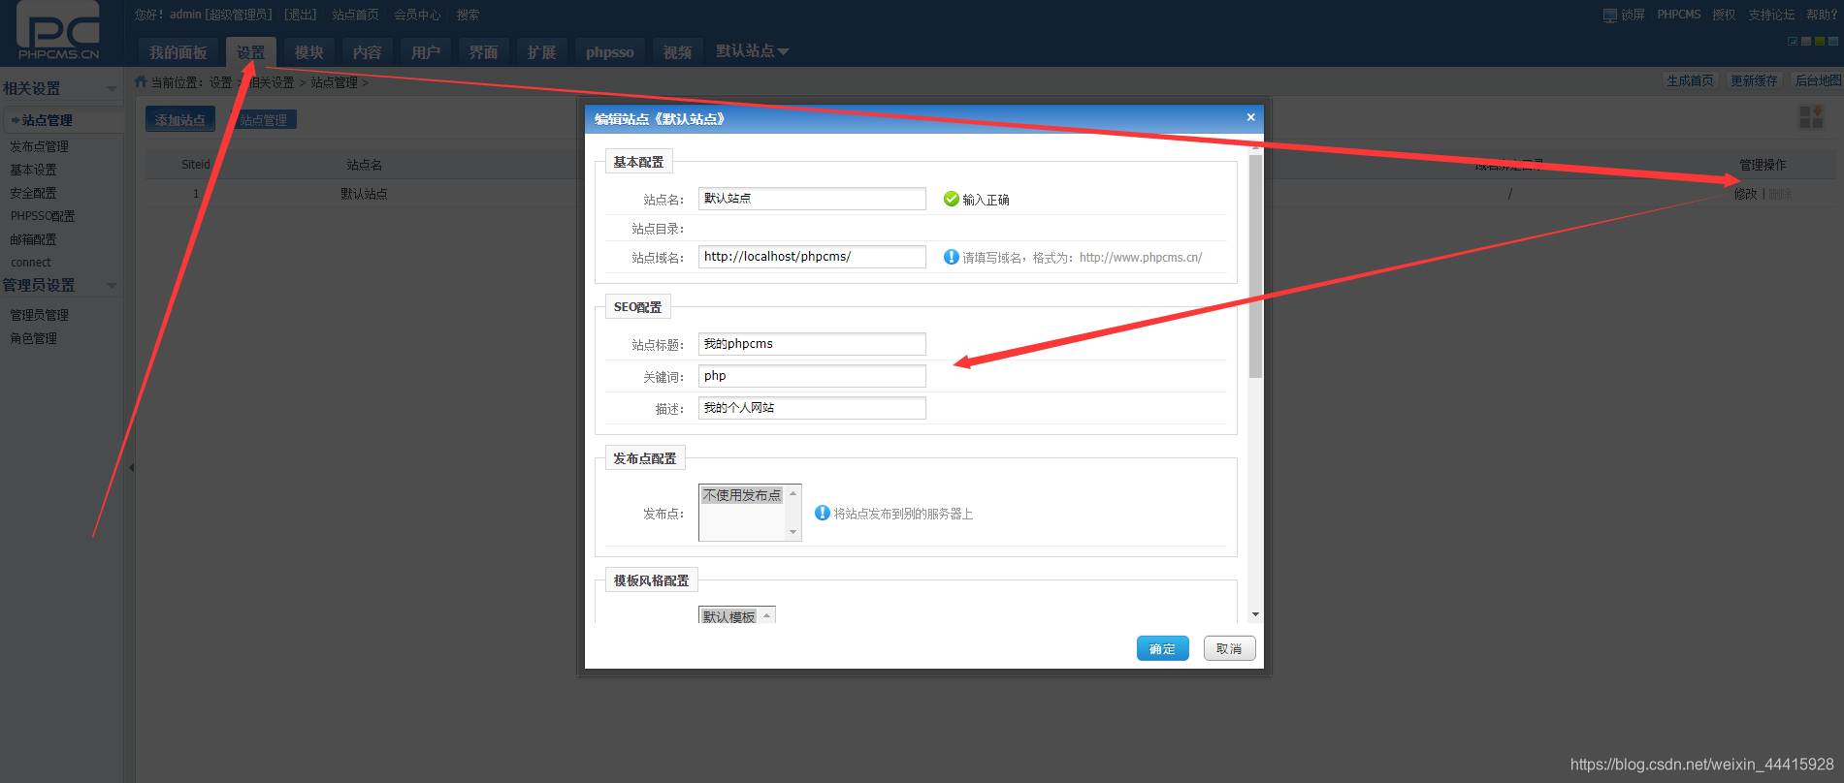
Task: Select 发布点管理 in the sidebar
Action: 39,146
